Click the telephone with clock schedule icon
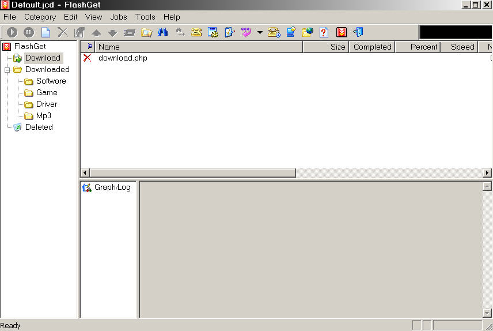 274,32
